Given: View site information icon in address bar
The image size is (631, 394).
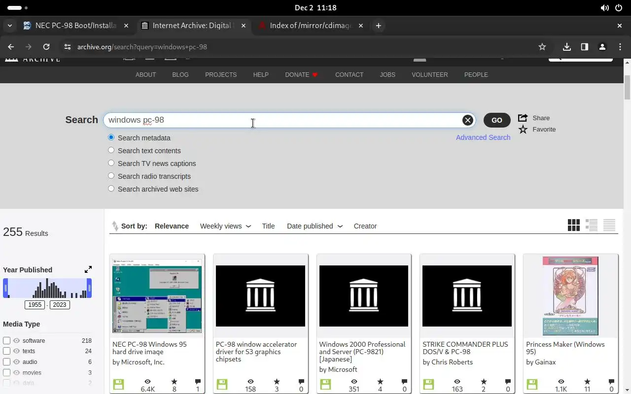Looking at the screenshot, I should [68, 47].
